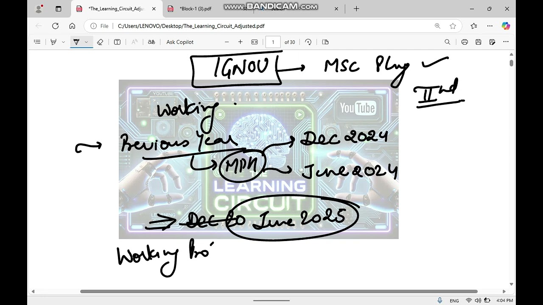
Task: Click Ask Copilot button
Action: [x=180, y=42]
